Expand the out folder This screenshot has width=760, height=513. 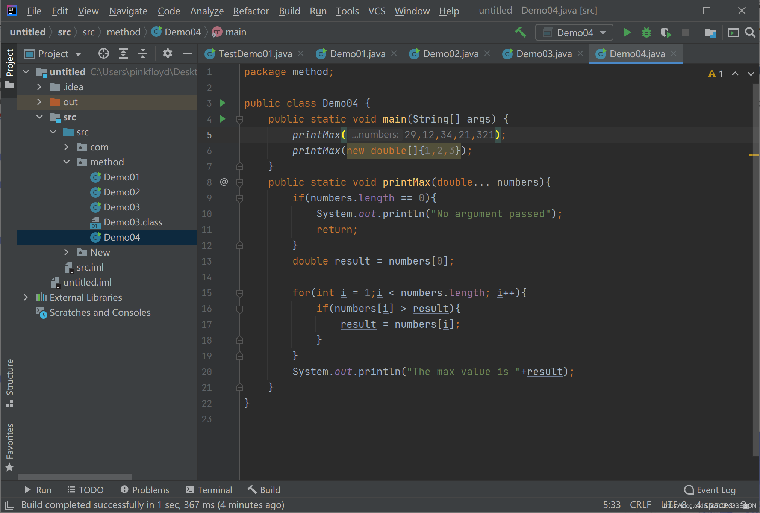[39, 102]
